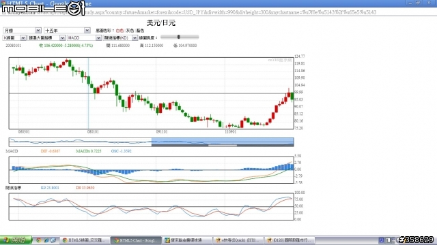Screen dimensions: 437x245
Task: Launch Internet Explorer from the quick launch bar
Action: pos(46,240)
